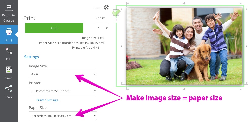Click the 'Paper Size 4 x 6 (Borderless' summary text
This screenshot has height=122, width=250.
[x=71, y=43]
